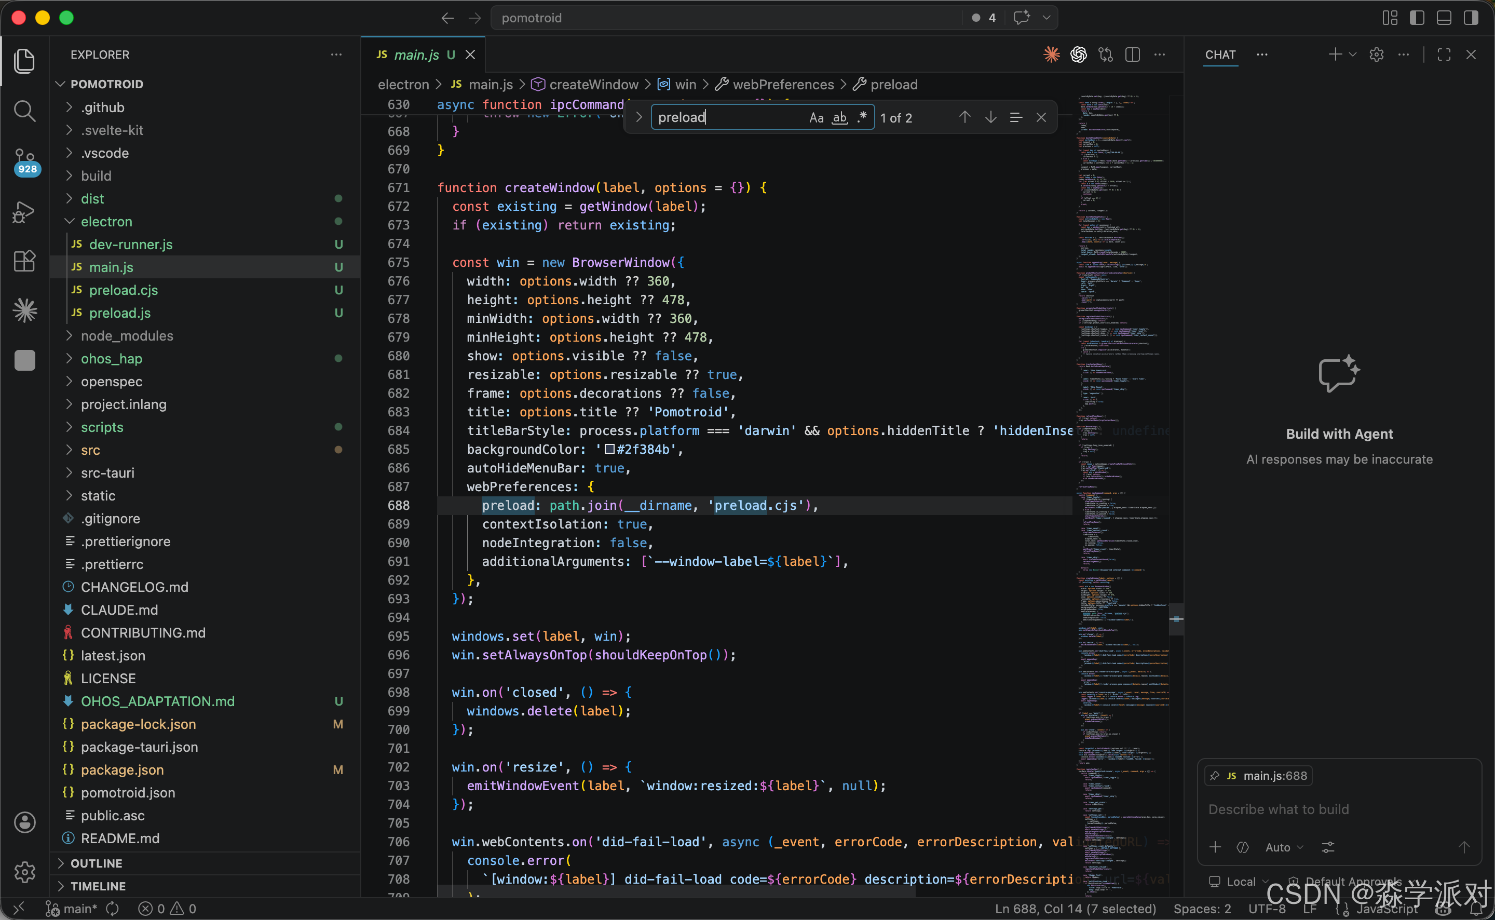The height and width of the screenshot is (920, 1495).
Task: Toggle Match Whole Word in find widget
Action: [839, 117]
